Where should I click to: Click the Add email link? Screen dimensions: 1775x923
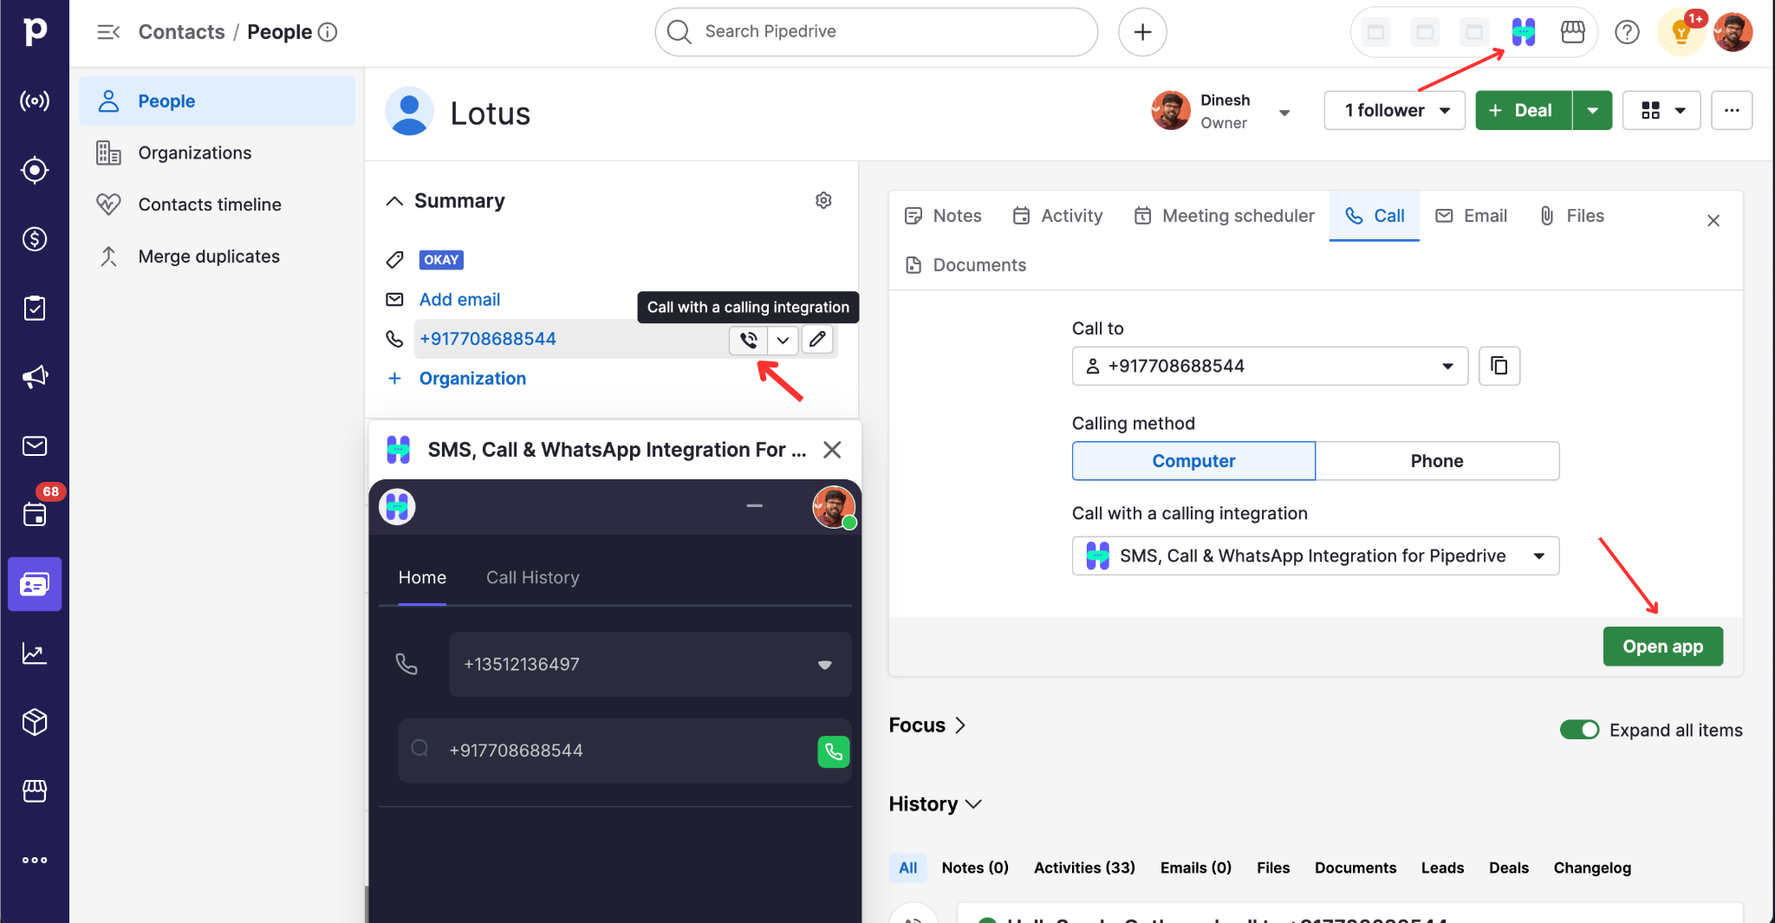pyautogui.click(x=459, y=300)
